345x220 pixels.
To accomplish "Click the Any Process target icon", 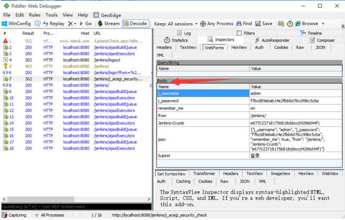I will [203, 24].
